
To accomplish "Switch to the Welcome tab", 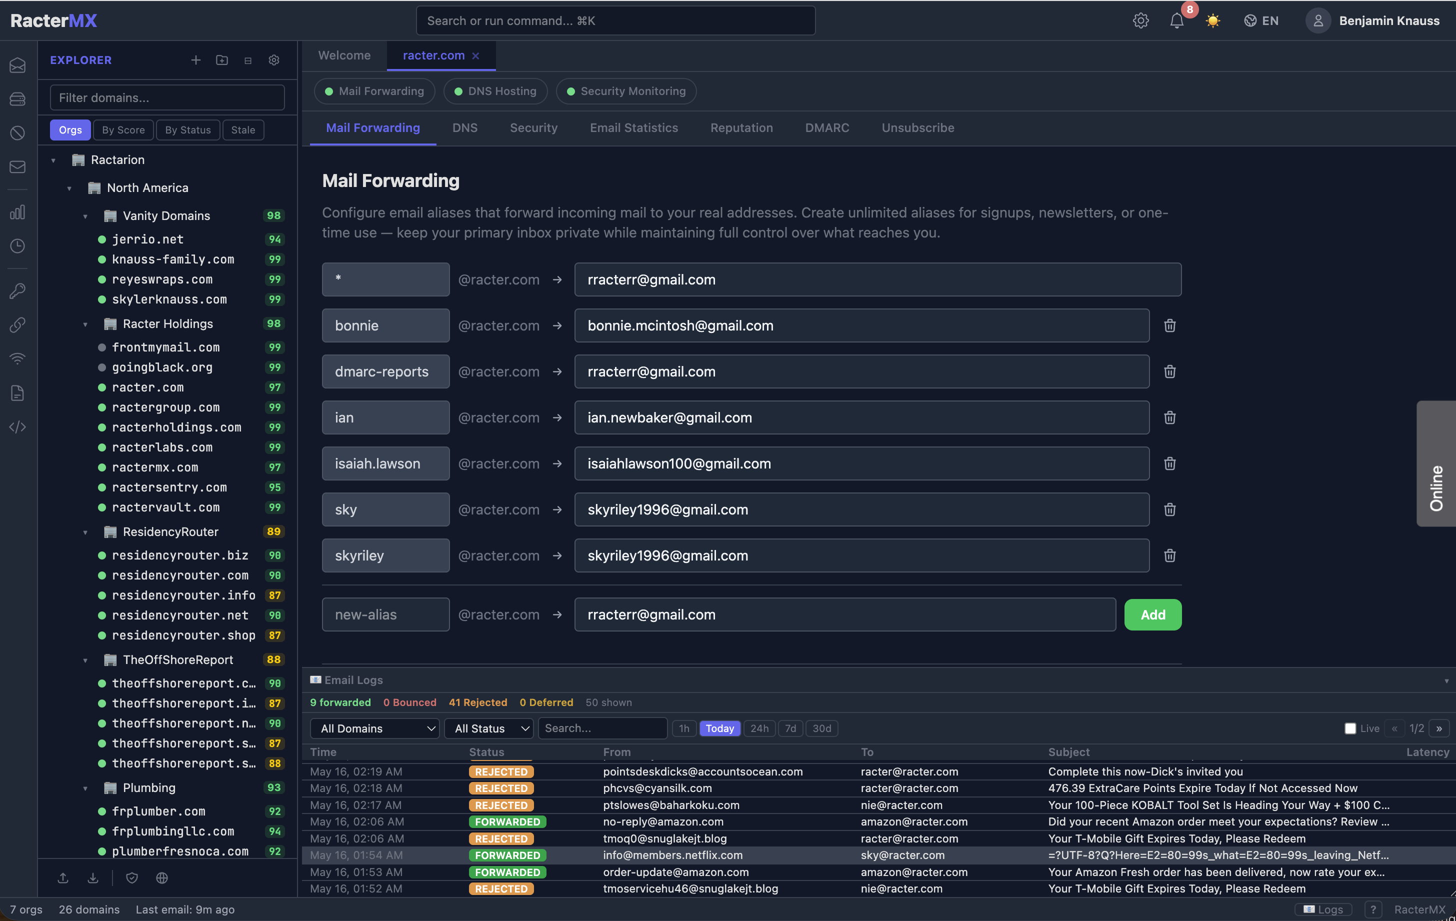I will click(x=344, y=55).
